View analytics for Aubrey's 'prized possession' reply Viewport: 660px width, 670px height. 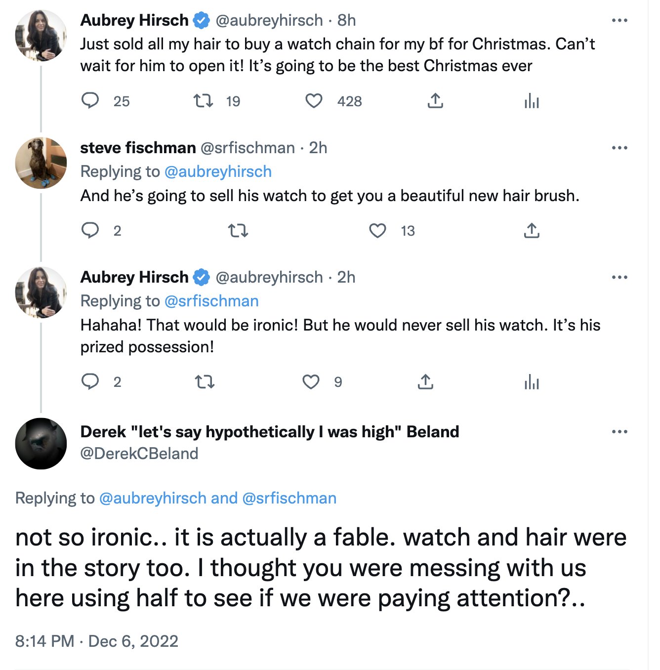(x=532, y=381)
